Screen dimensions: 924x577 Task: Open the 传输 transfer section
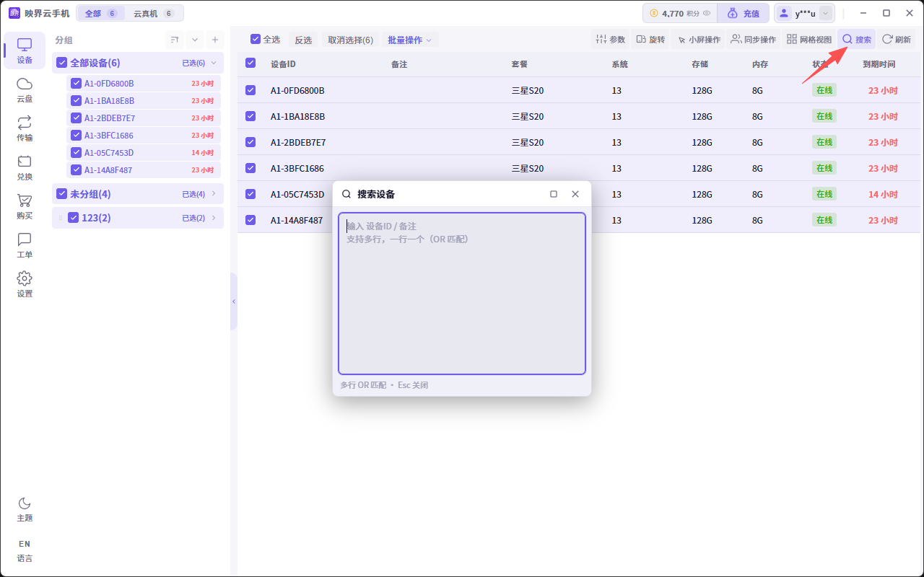[x=25, y=129]
